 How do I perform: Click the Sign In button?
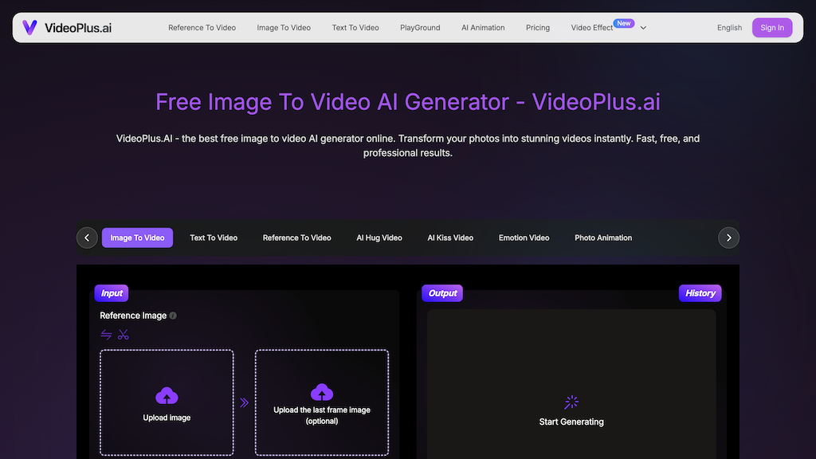[772, 27]
